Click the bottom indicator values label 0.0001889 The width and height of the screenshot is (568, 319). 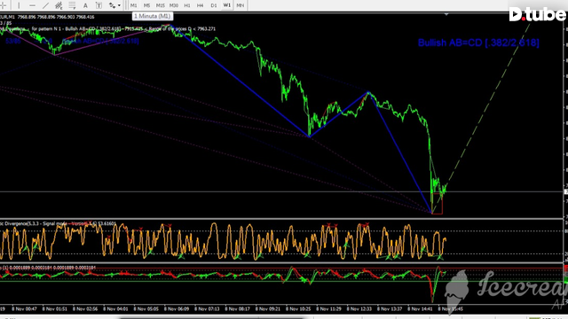point(48,268)
